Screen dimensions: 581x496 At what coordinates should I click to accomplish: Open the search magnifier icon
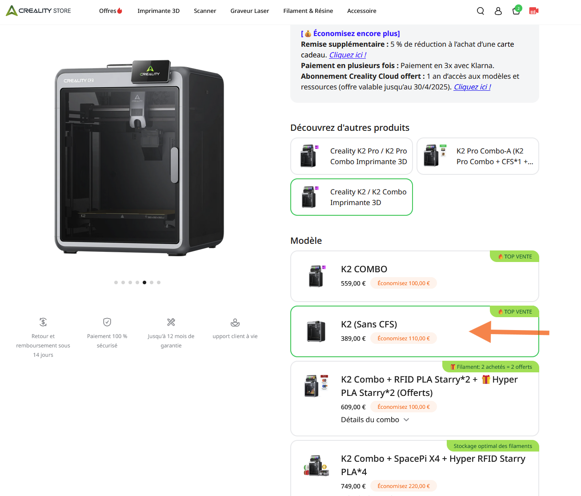point(481,11)
